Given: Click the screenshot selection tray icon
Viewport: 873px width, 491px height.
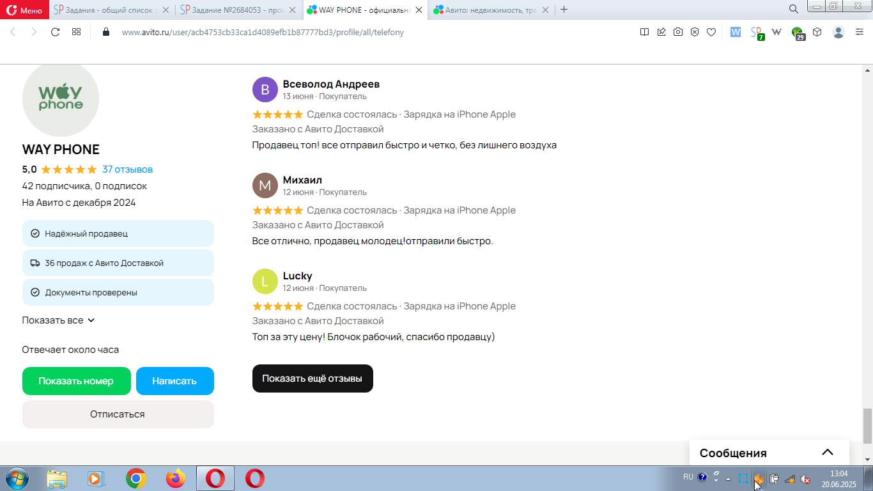Looking at the screenshot, I should coord(743,478).
